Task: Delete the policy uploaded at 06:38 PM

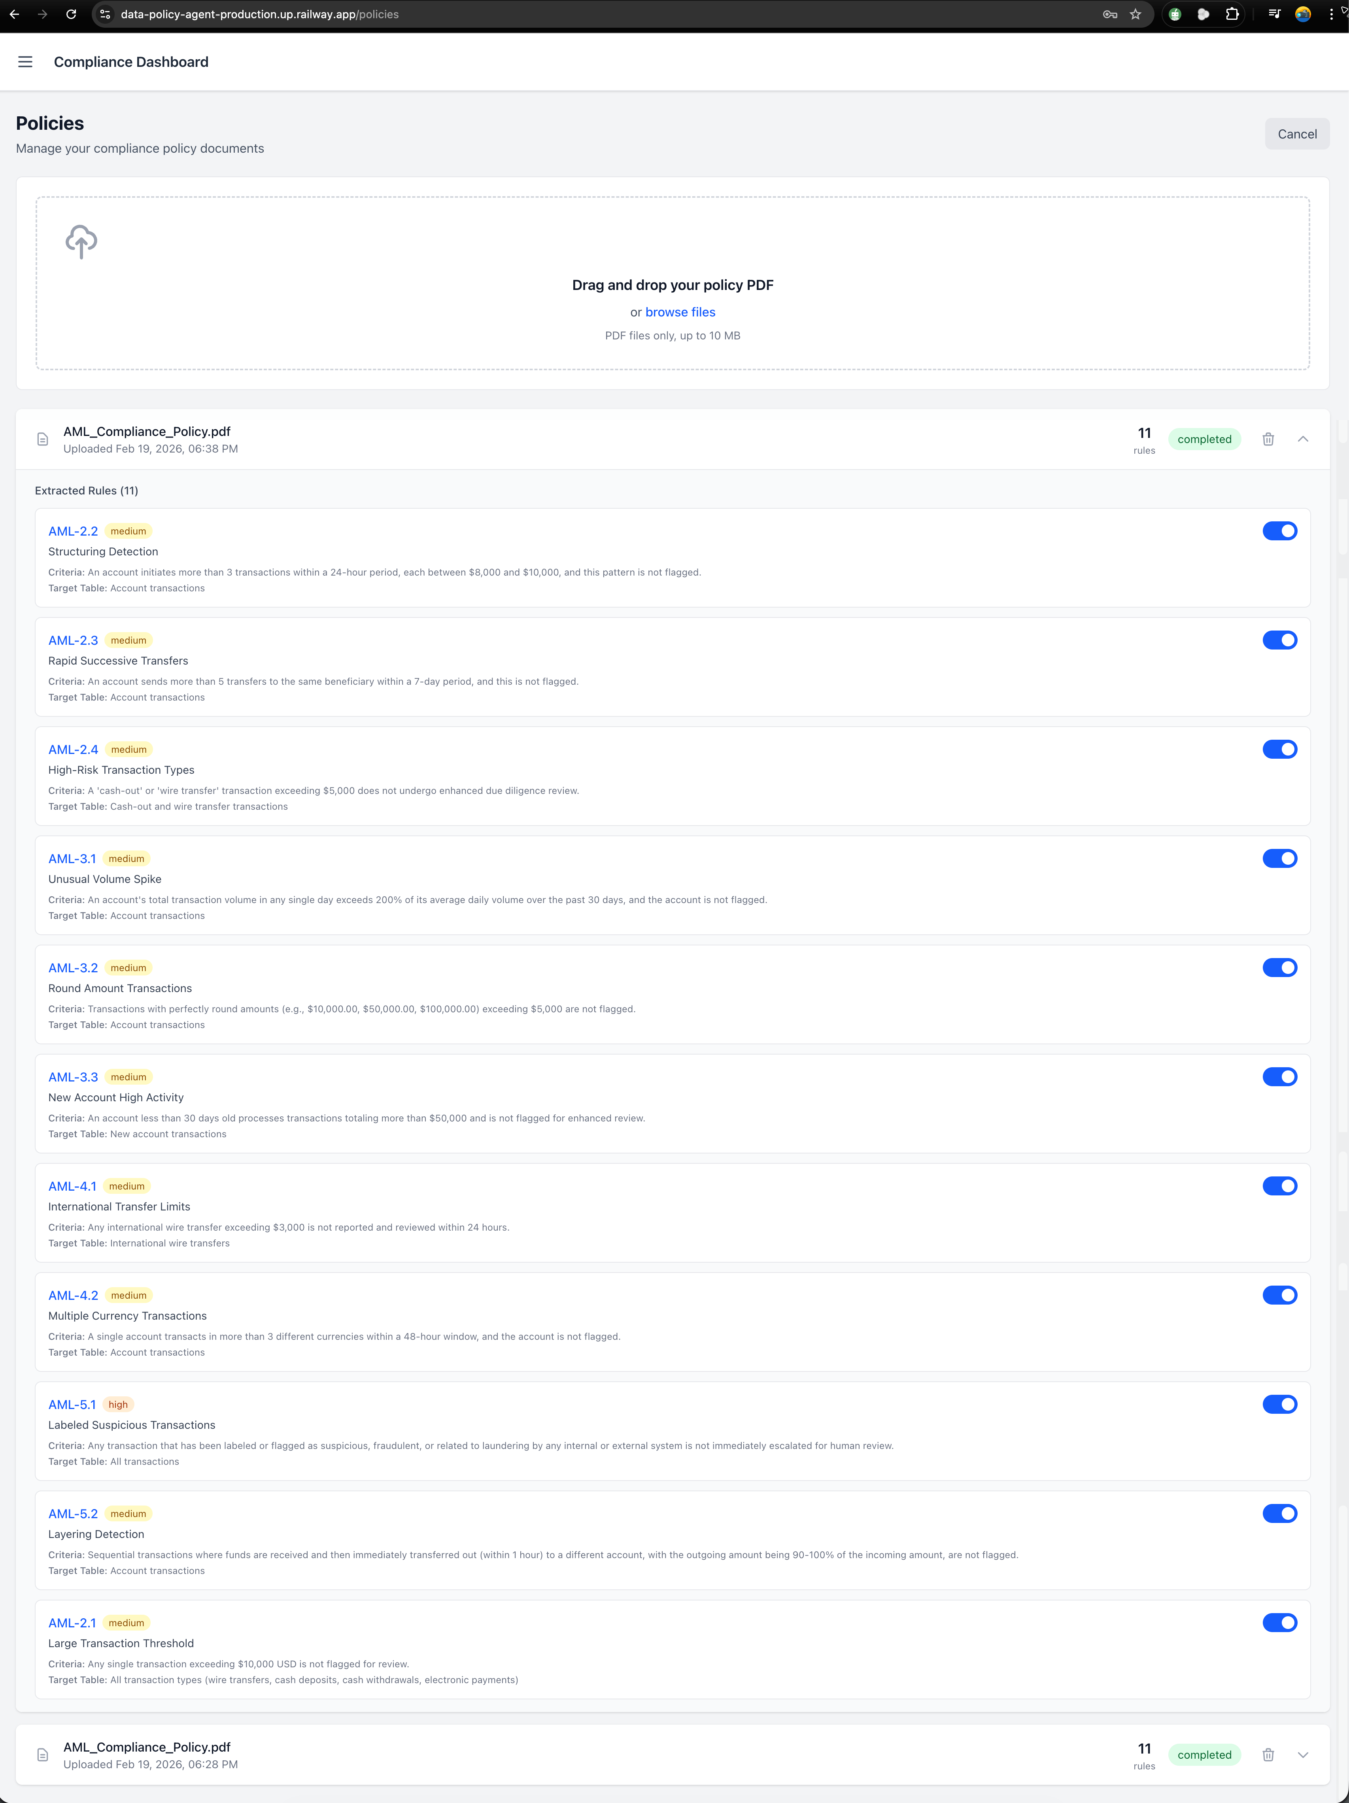Action: point(1268,439)
